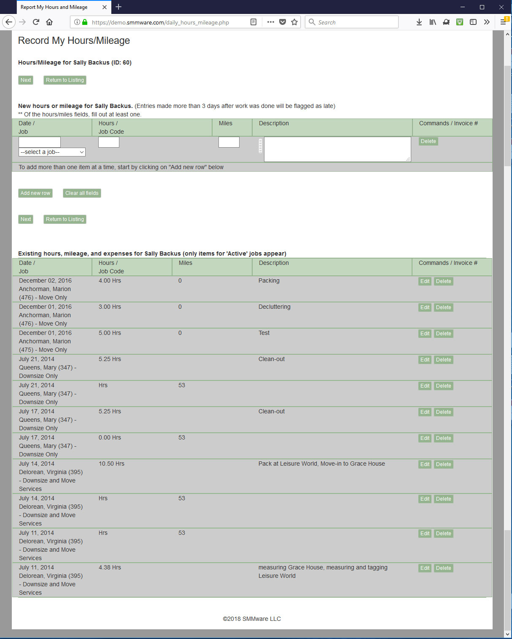Click the 'Record My Hours/Mileage' heading

(74, 40)
